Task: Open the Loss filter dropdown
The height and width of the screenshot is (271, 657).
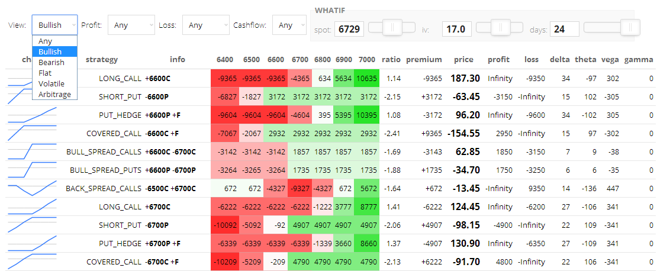Action: coord(206,25)
